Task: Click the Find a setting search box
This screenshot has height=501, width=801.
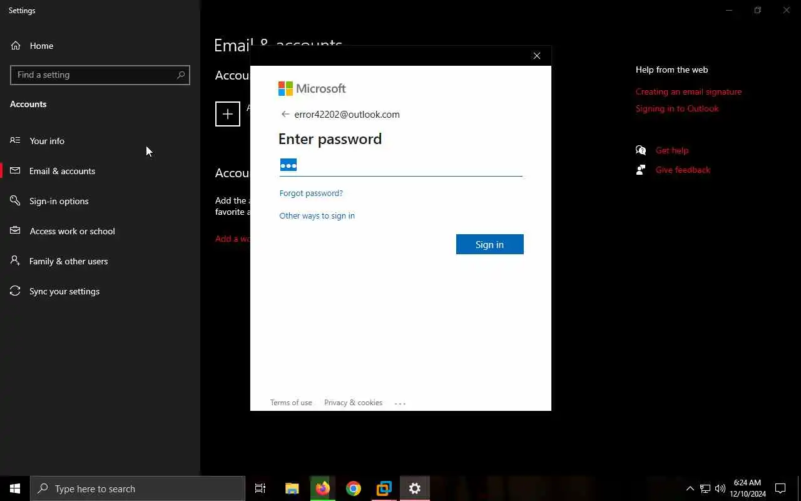Action: [100, 75]
